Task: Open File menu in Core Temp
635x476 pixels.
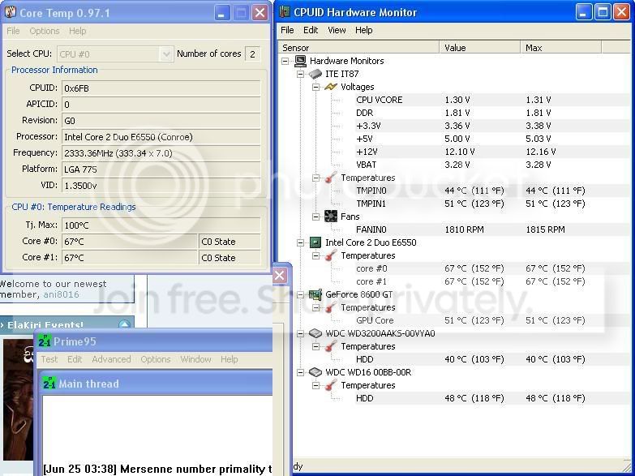Action: coord(13,31)
